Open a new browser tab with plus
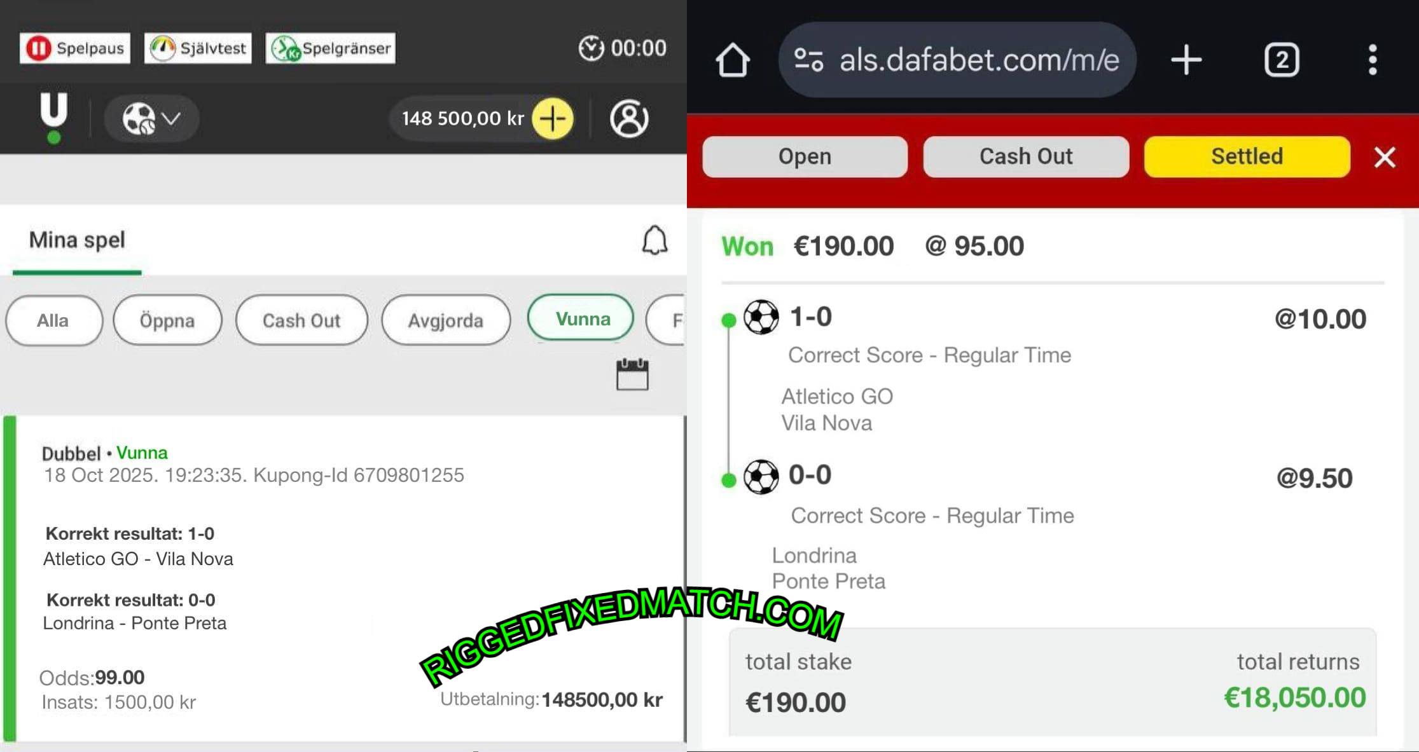 pos(1186,60)
